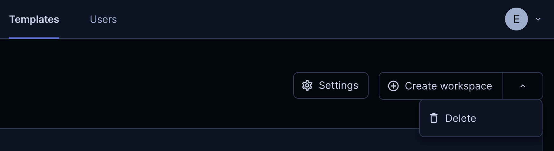
Task: Click the plus circle icon beside Create workspace
Action: tap(393, 86)
